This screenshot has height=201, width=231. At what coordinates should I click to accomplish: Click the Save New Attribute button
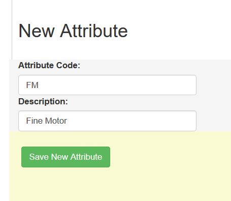65,157
